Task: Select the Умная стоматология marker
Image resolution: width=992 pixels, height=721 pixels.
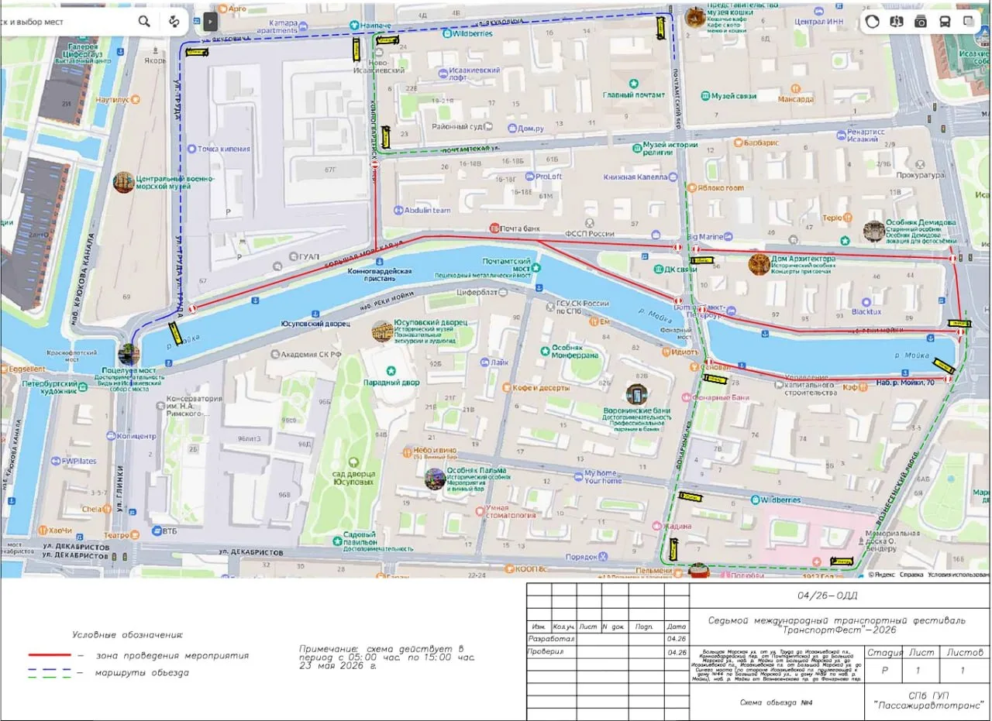Action: tap(478, 510)
